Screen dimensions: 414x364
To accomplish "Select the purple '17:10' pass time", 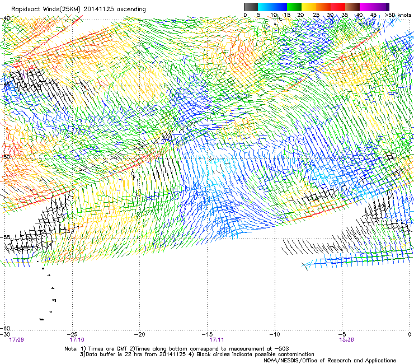I will [x=77, y=340].
